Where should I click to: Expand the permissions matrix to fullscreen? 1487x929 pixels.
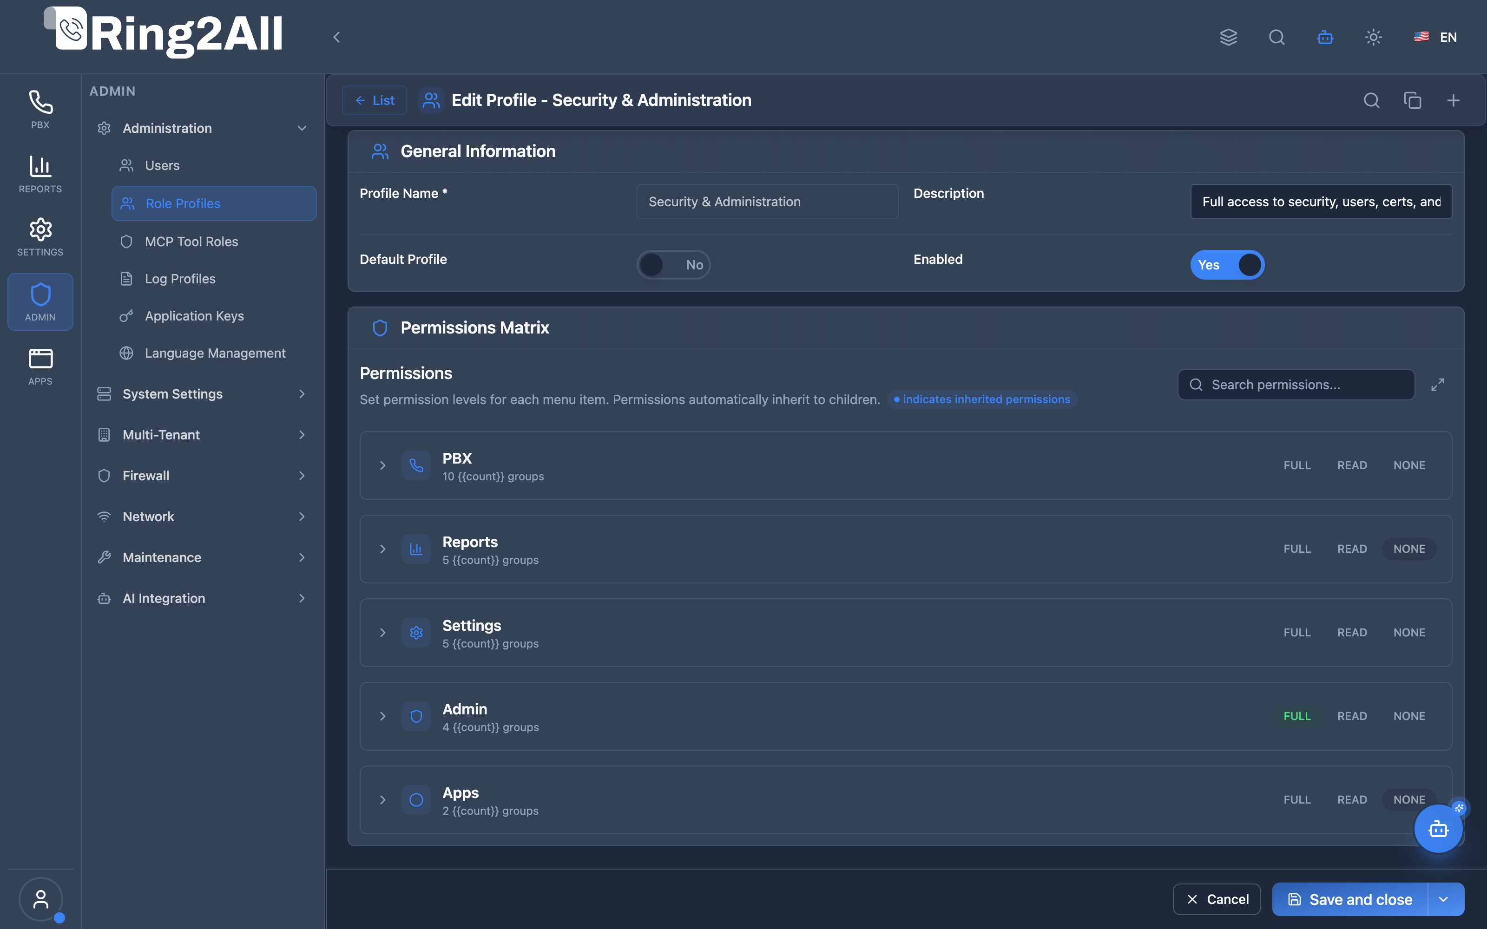(1438, 385)
